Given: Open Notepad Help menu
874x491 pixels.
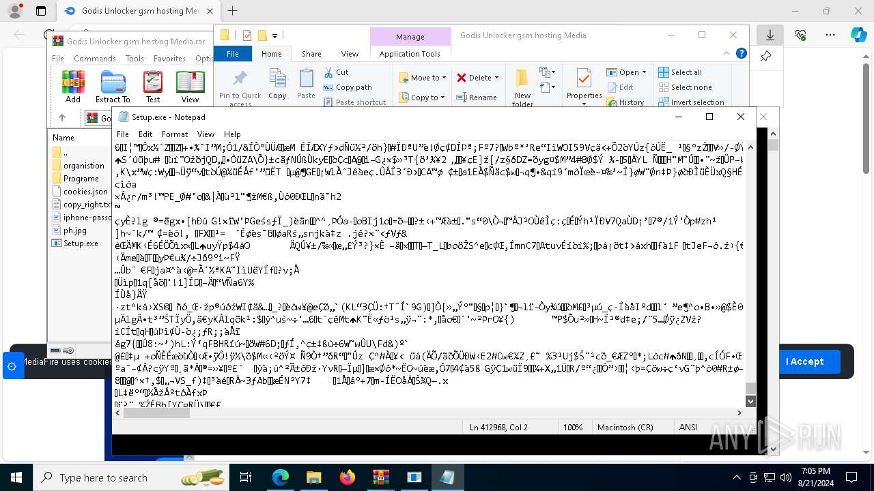Looking at the screenshot, I should 232,134.
